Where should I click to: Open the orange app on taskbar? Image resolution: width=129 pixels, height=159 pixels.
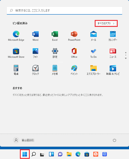click(x=96, y=154)
